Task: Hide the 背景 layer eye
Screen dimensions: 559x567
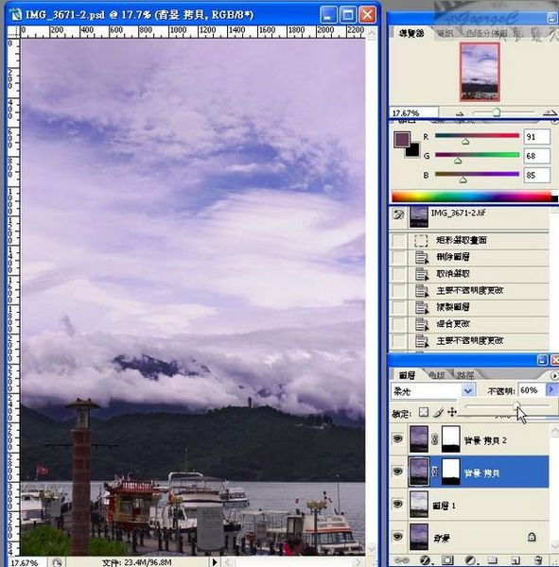Action: [398, 537]
